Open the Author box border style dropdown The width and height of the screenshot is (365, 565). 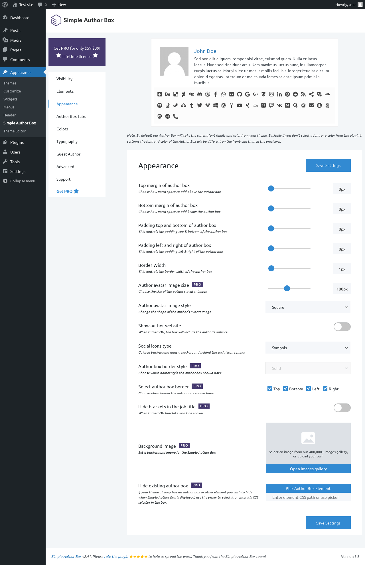pos(308,368)
